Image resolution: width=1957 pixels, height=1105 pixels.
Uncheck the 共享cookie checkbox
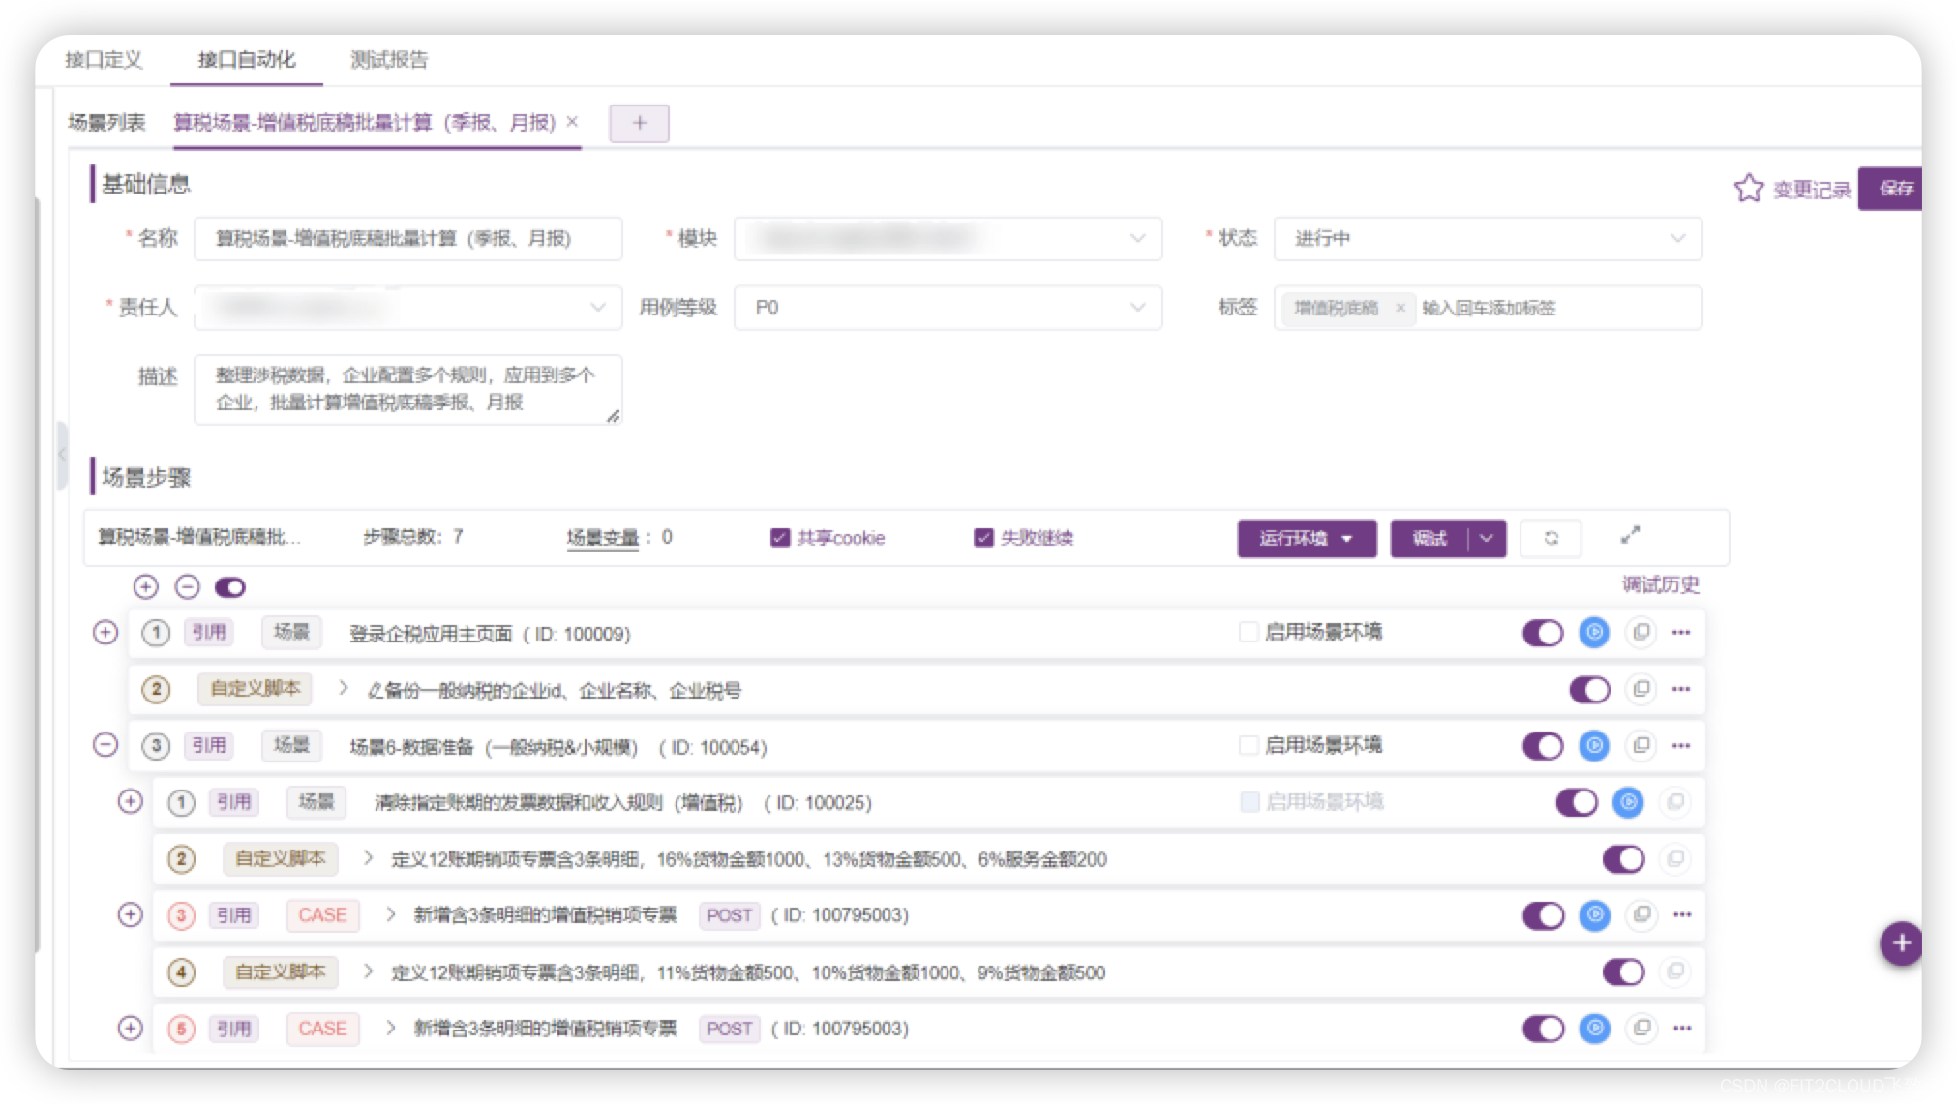coord(780,537)
